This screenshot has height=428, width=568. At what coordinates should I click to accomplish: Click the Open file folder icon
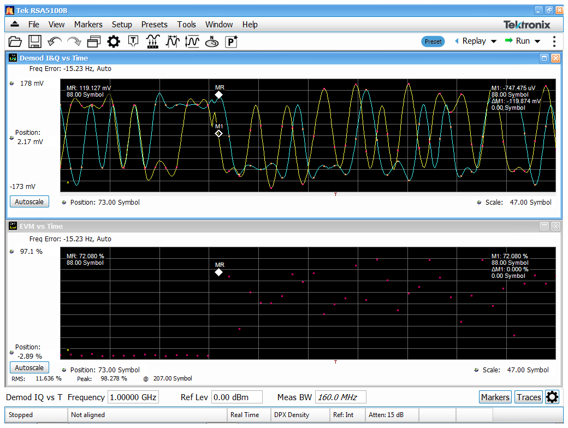(x=15, y=41)
